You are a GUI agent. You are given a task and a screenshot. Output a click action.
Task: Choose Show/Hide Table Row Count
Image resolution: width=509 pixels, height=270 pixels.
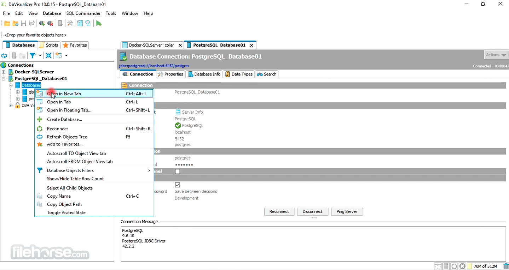tap(94, 179)
